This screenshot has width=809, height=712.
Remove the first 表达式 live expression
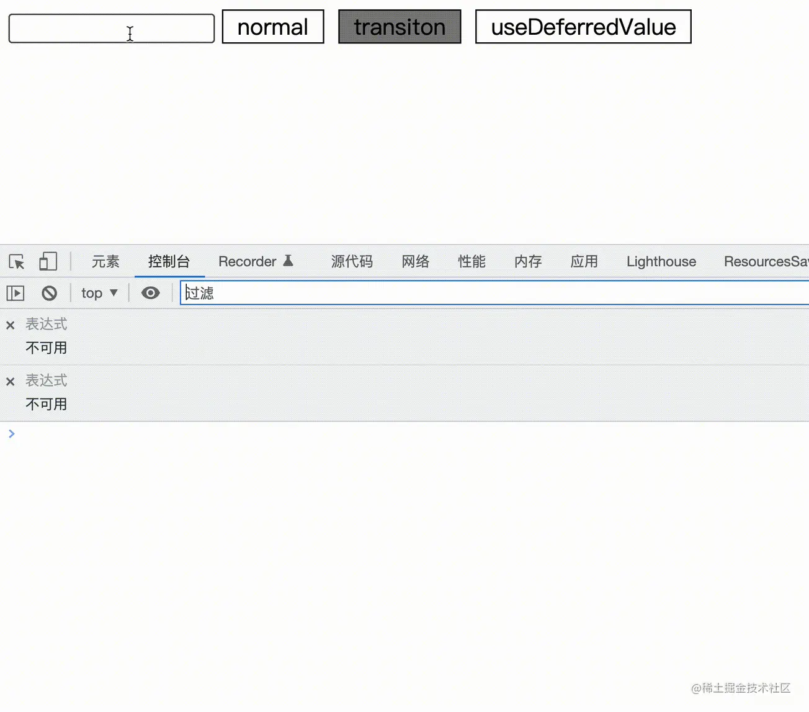pos(10,324)
